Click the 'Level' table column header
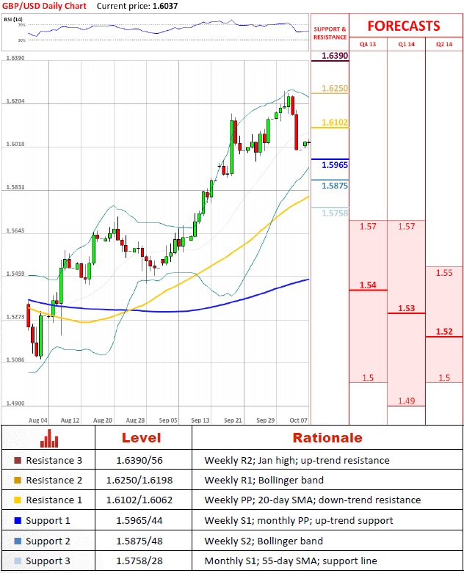464x573 pixels. [x=141, y=438]
